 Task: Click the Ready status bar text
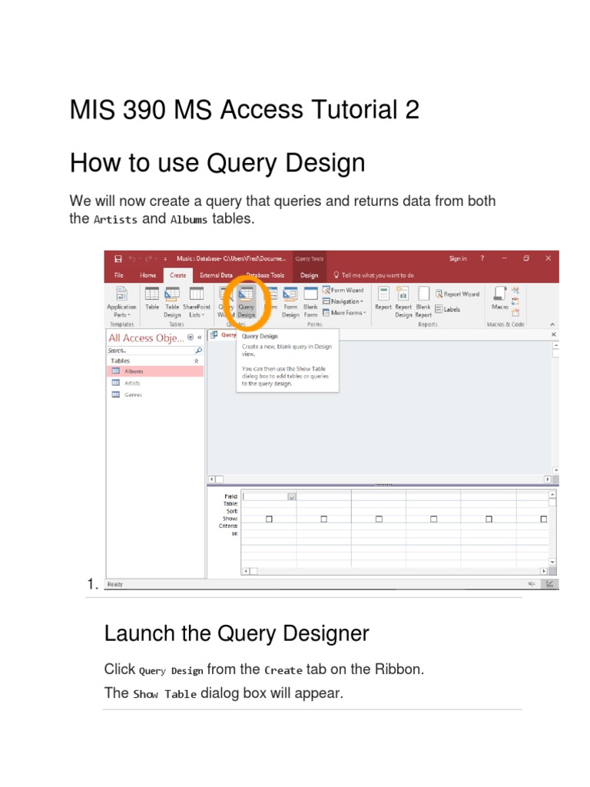pyautogui.click(x=115, y=584)
